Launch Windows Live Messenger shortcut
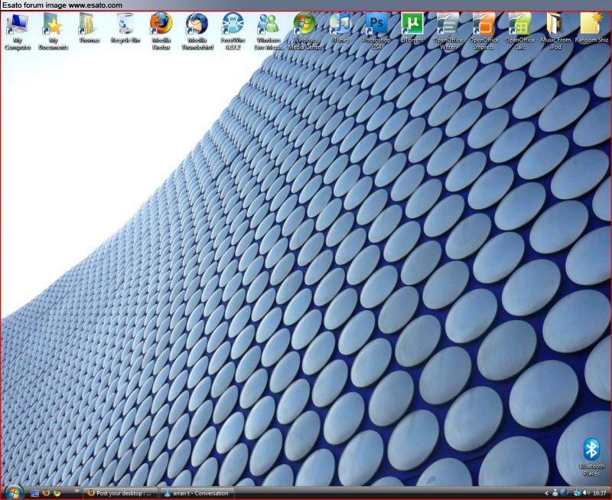This screenshot has width=612, height=500. (x=269, y=25)
